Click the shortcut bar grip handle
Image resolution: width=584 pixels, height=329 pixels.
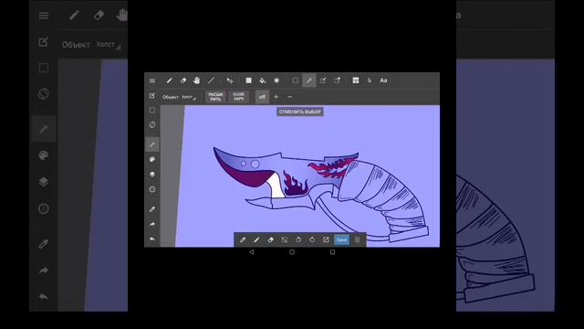point(357,239)
